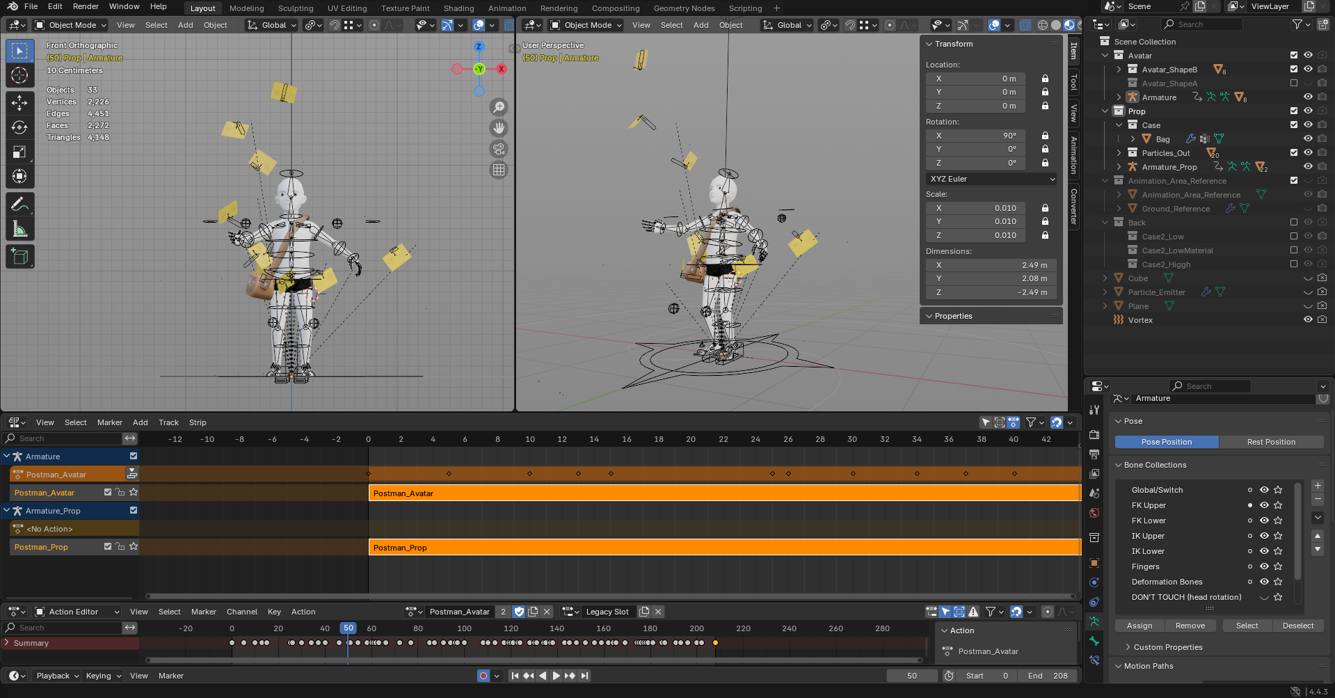Toggle camera view in viewport gizmo
This screenshot has width=1335, height=698.
(x=499, y=149)
